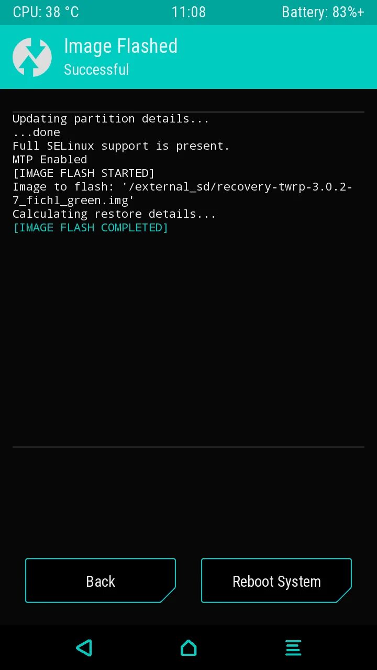This screenshot has width=377, height=670.
Task: Click the ...done log line
Action: click(x=36, y=132)
